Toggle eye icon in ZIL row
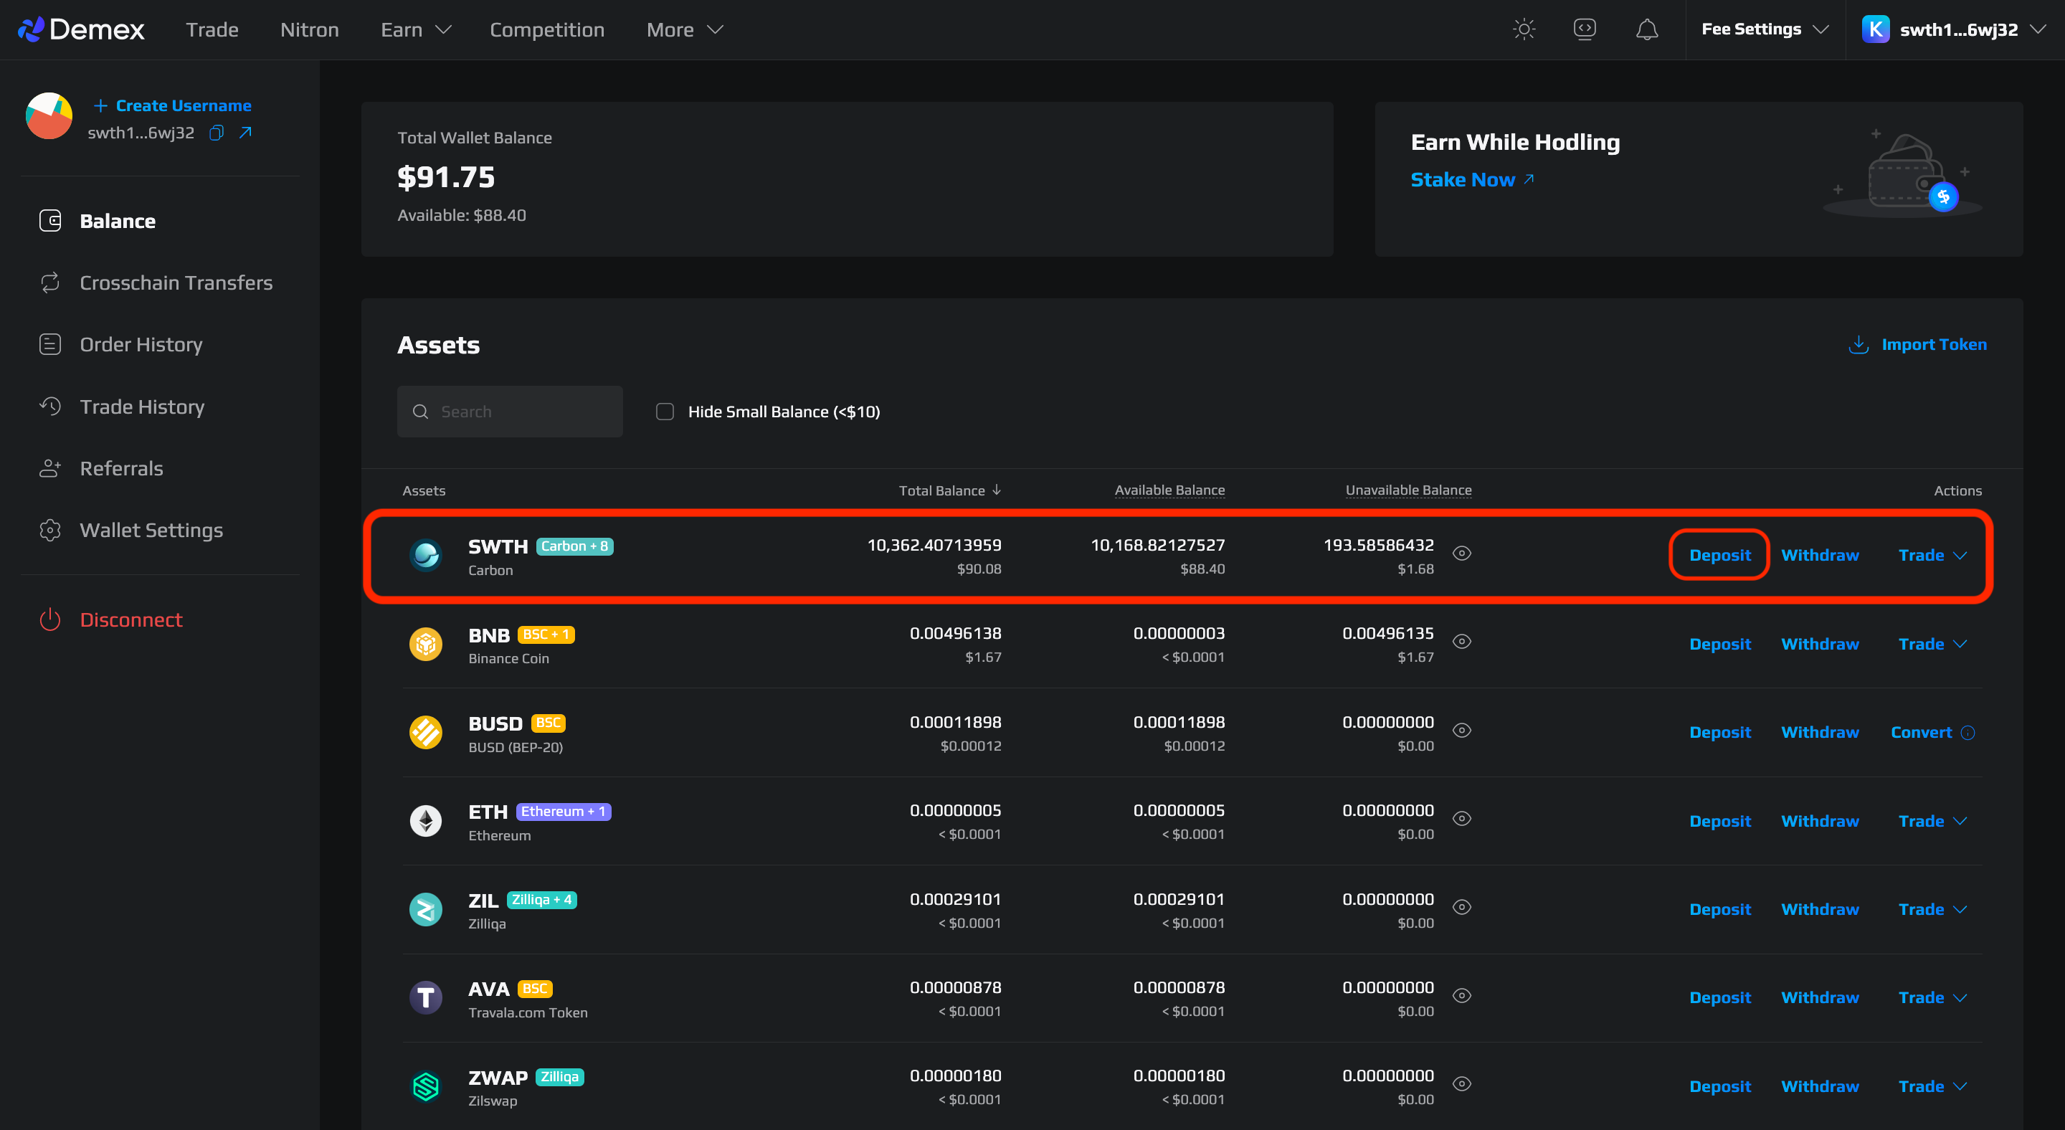This screenshot has width=2065, height=1130. [x=1461, y=907]
